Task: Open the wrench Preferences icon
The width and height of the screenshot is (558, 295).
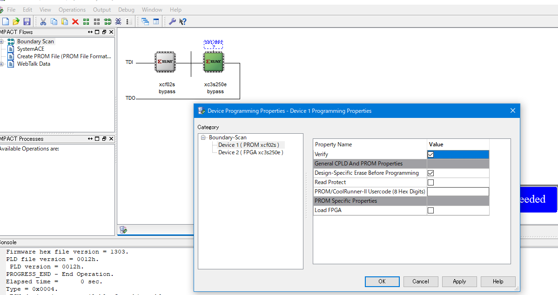Action: pos(172,21)
